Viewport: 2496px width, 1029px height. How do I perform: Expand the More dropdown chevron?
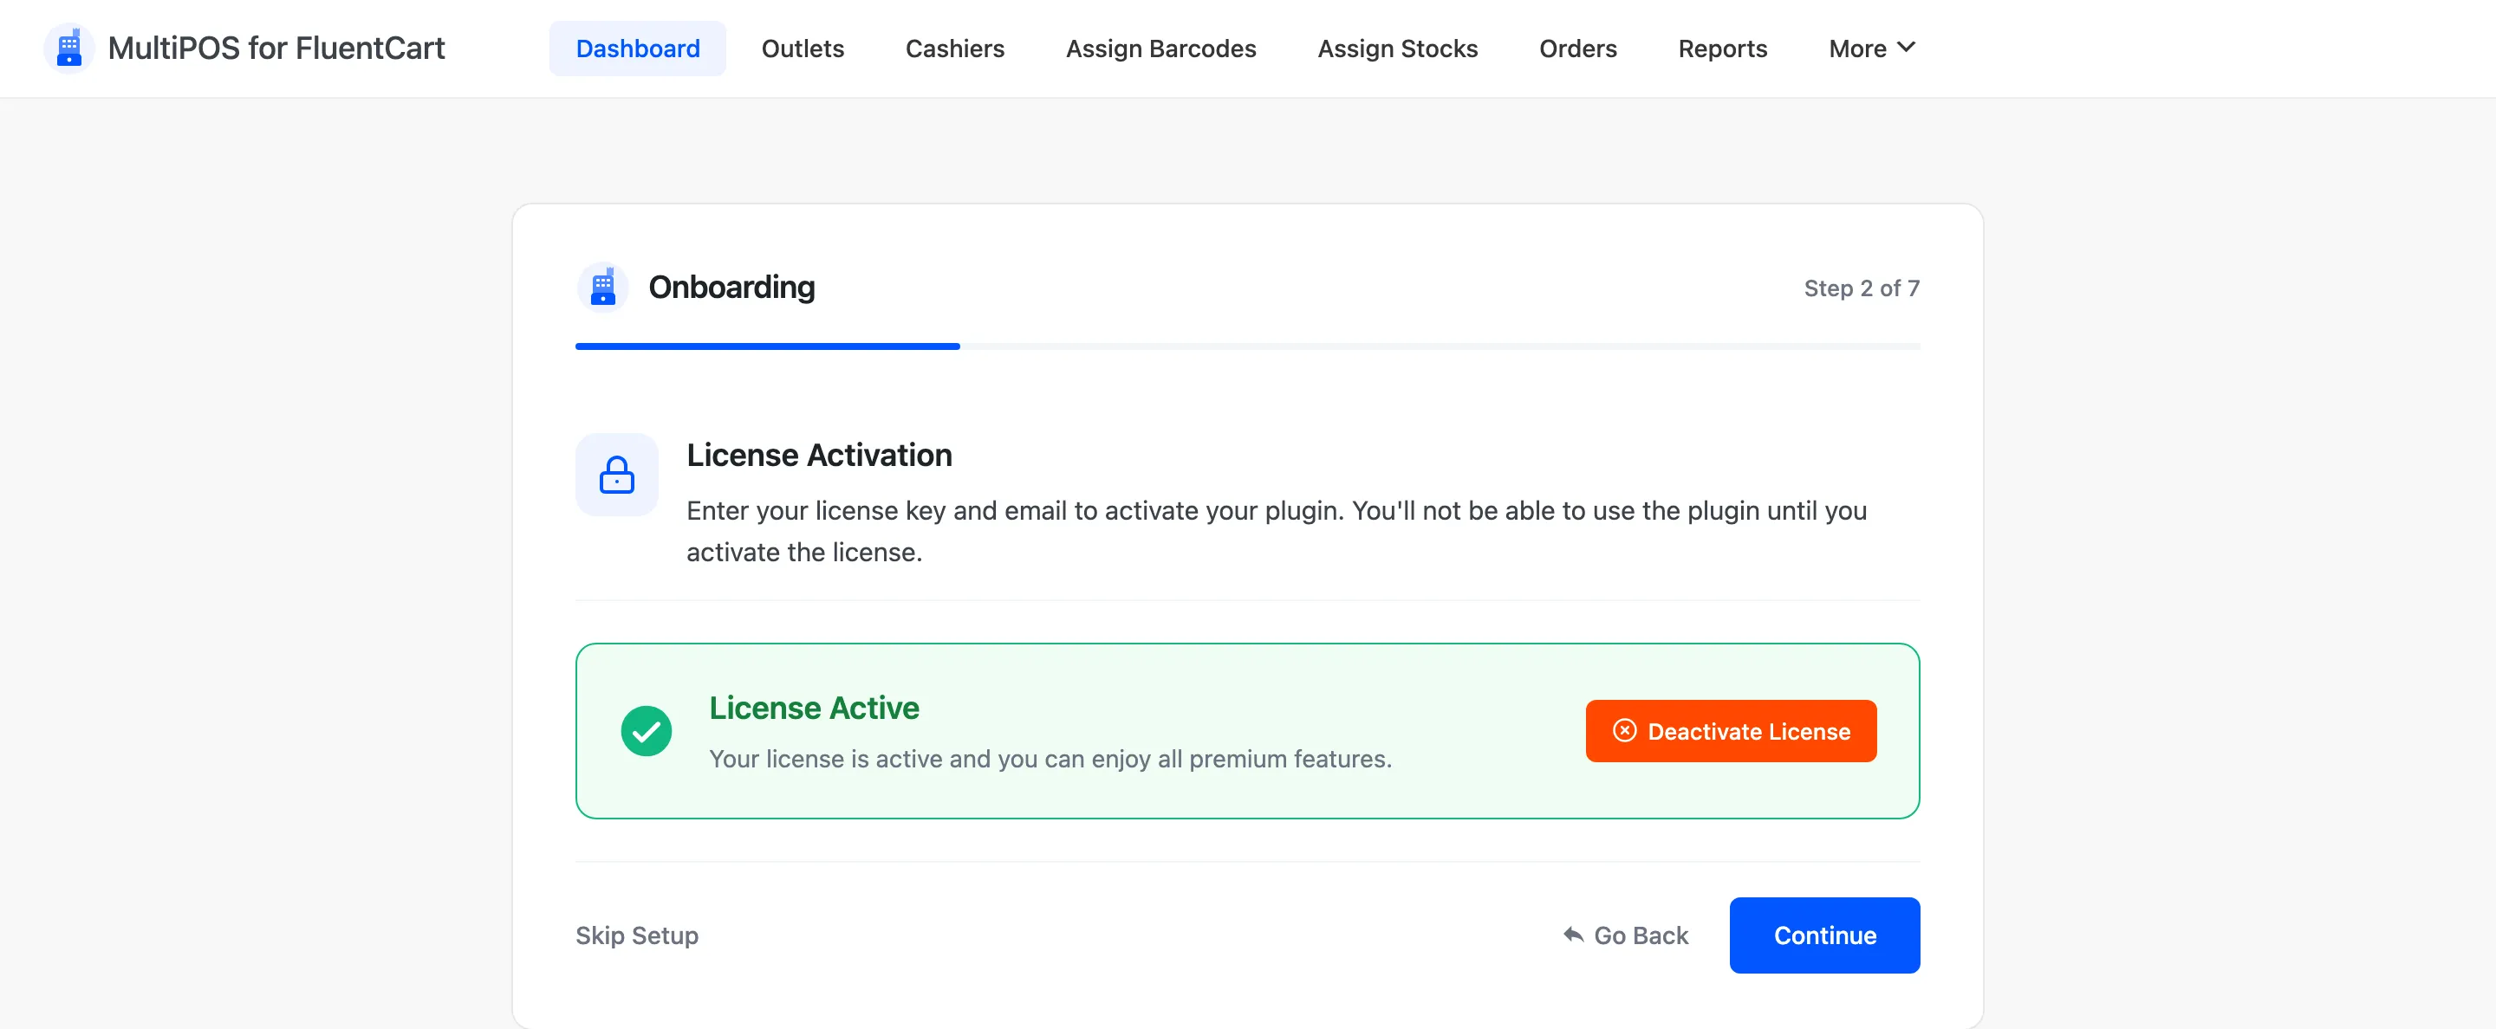[1906, 48]
